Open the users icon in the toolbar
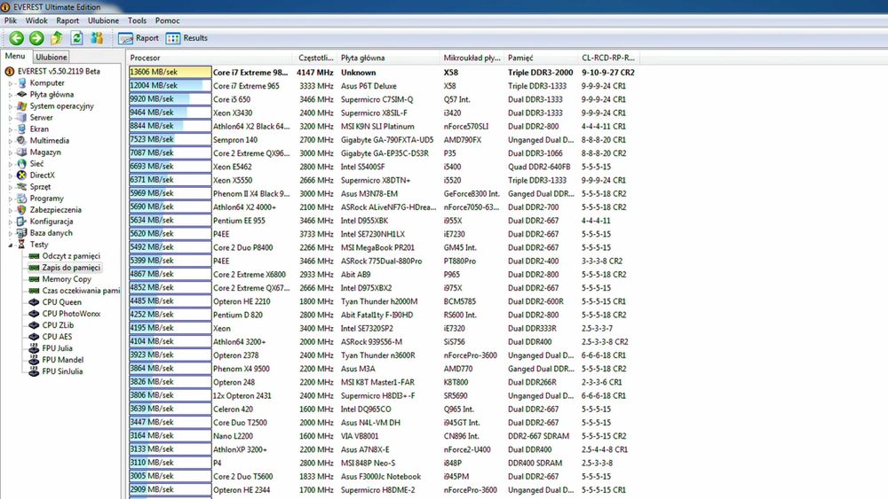 tap(97, 38)
